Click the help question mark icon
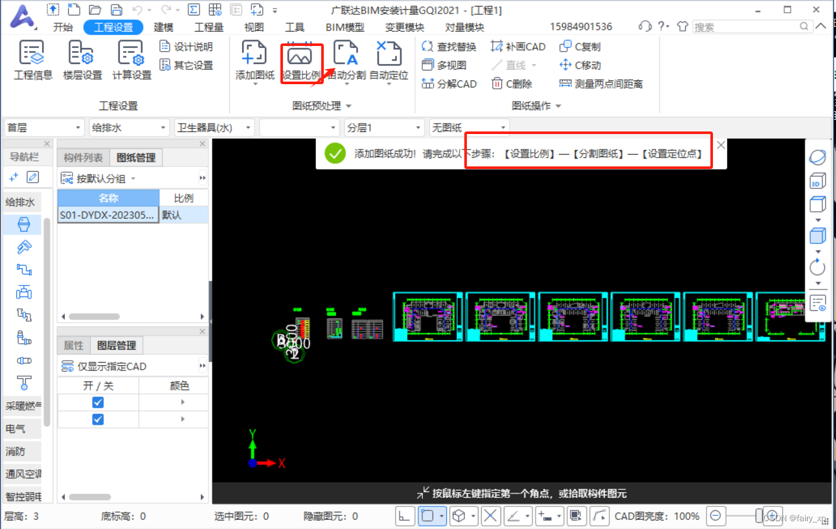The height and width of the screenshot is (529, 836). (661, 27)
